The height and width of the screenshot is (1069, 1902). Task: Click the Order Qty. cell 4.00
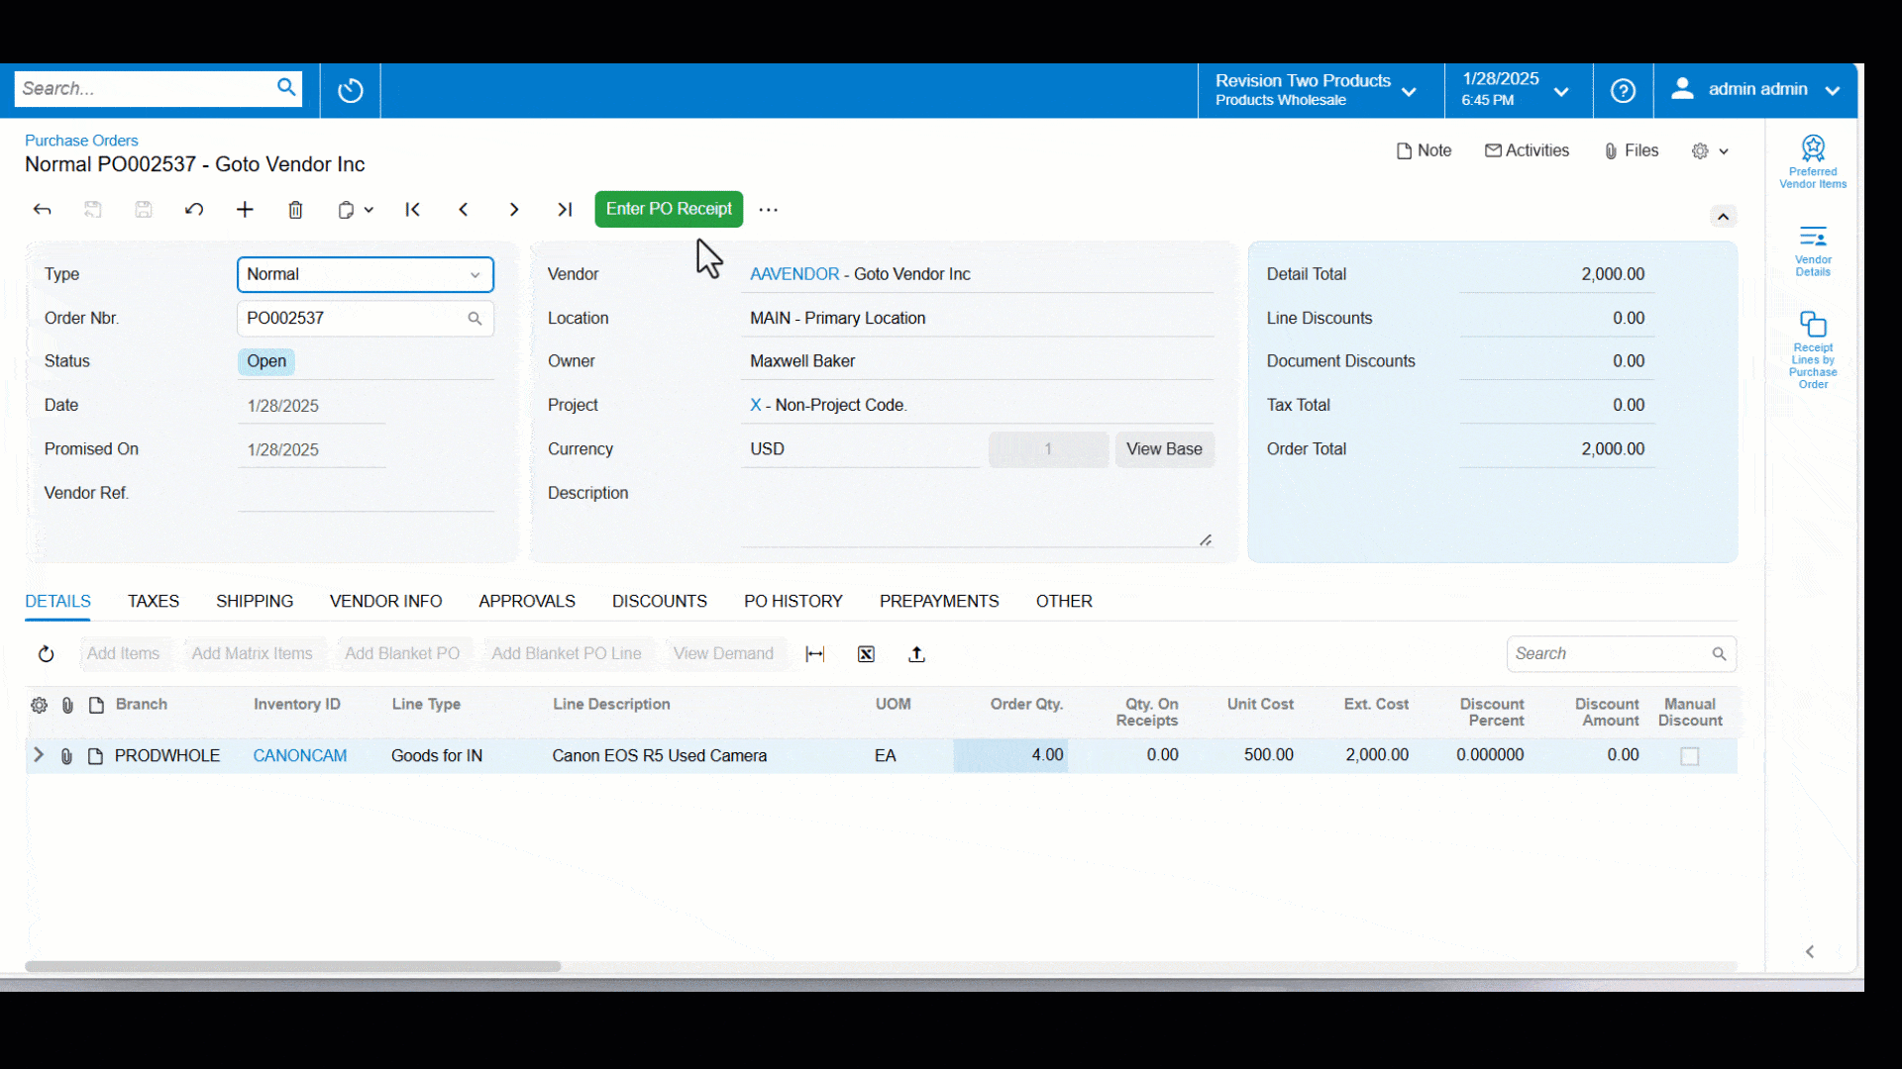click(1010, 755)
